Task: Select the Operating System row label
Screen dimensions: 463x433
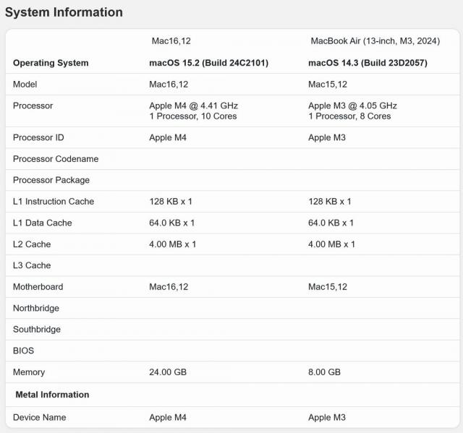Action: point(51,63)
